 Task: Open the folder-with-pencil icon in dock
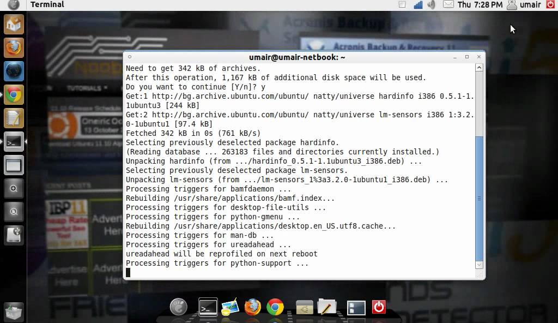[x=327, y=307]
